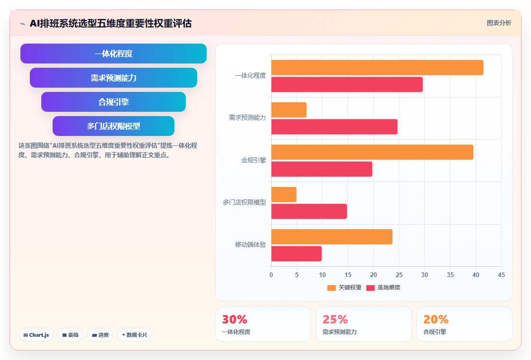
Task: Click the red 需求预测能力 bar
Action: (x=334, y=127)
